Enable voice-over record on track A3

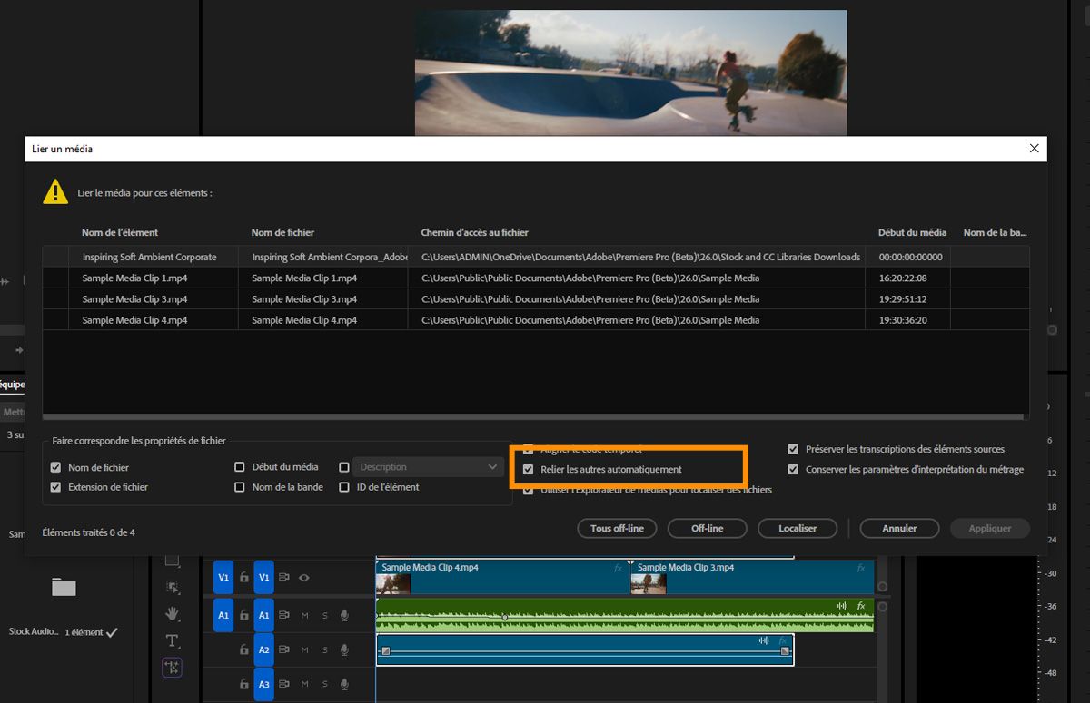pos(345,684)
